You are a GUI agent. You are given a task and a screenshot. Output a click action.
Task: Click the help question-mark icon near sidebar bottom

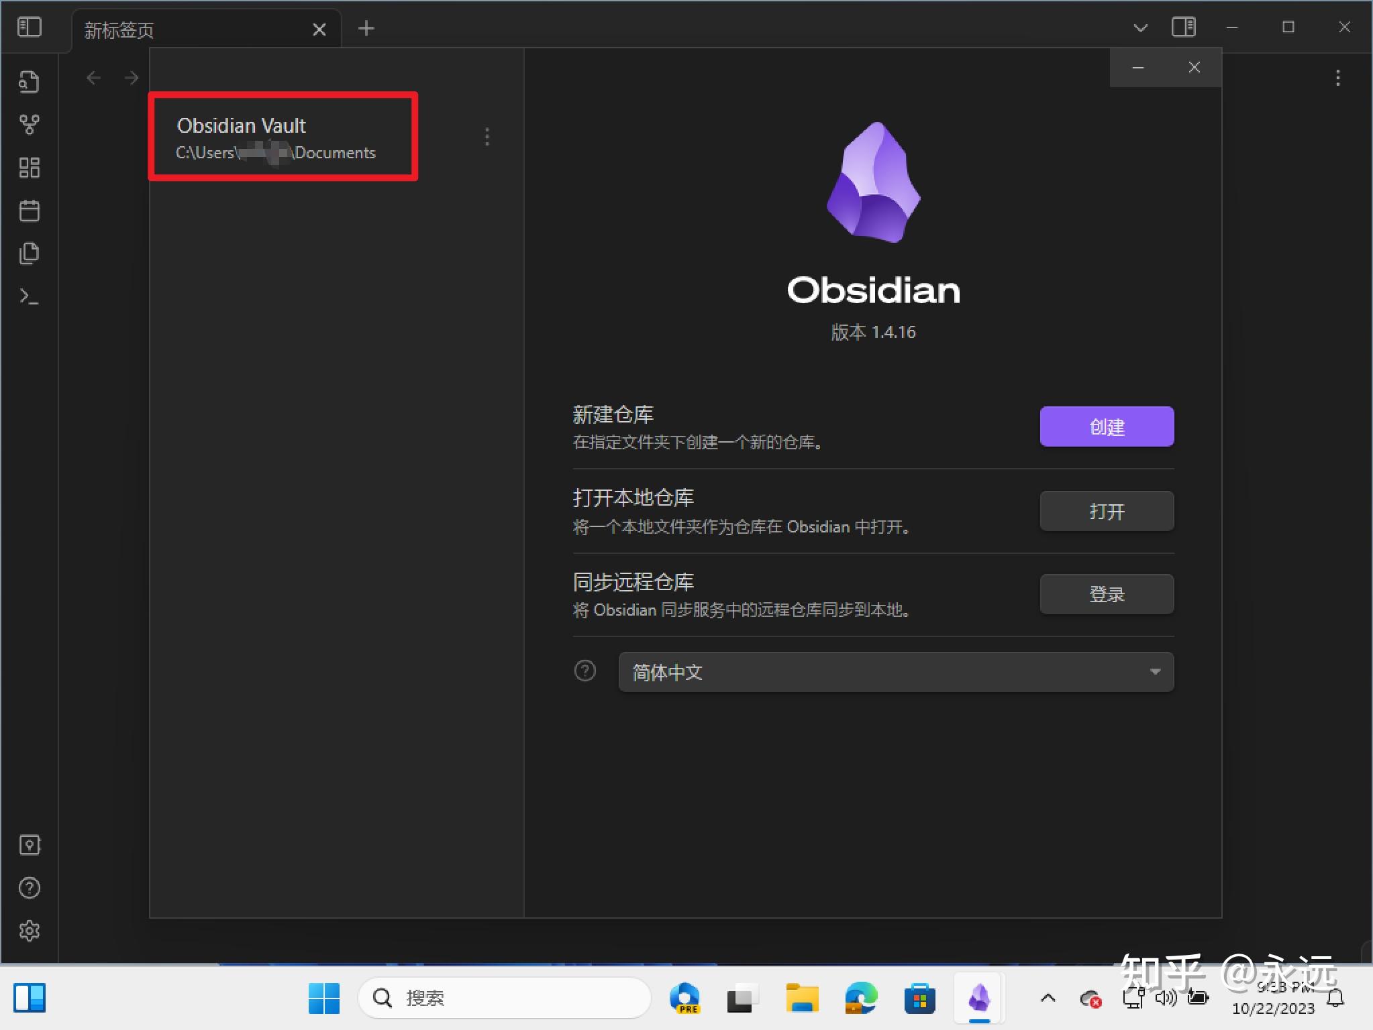click(x=30, y=888)
